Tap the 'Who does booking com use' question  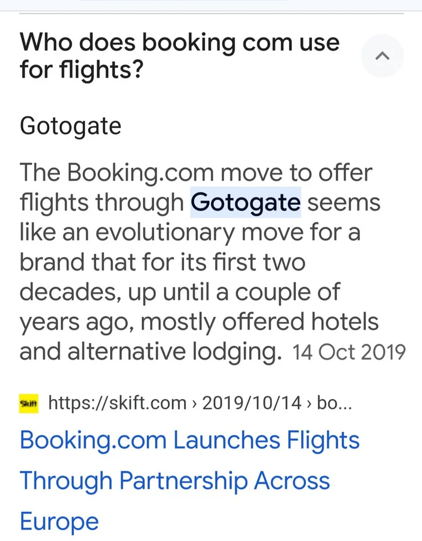[x=179, y=42]
